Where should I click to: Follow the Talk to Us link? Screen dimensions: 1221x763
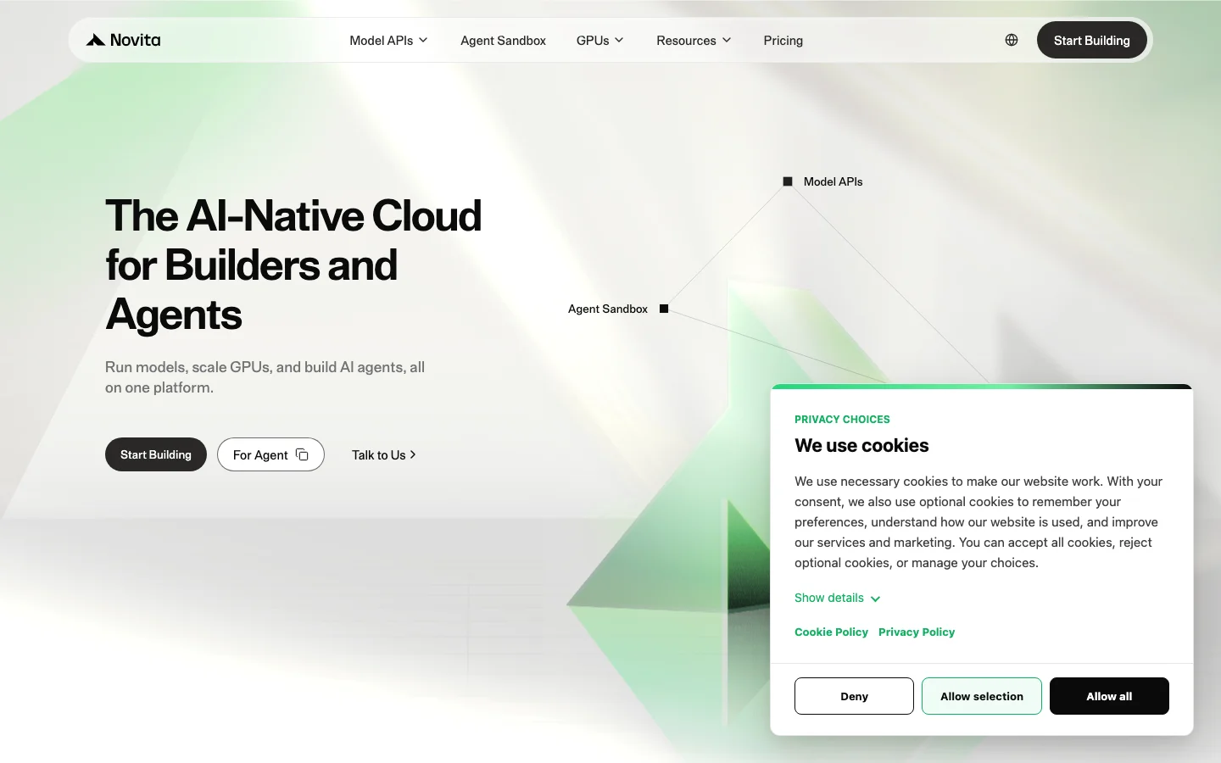(384, 454)
